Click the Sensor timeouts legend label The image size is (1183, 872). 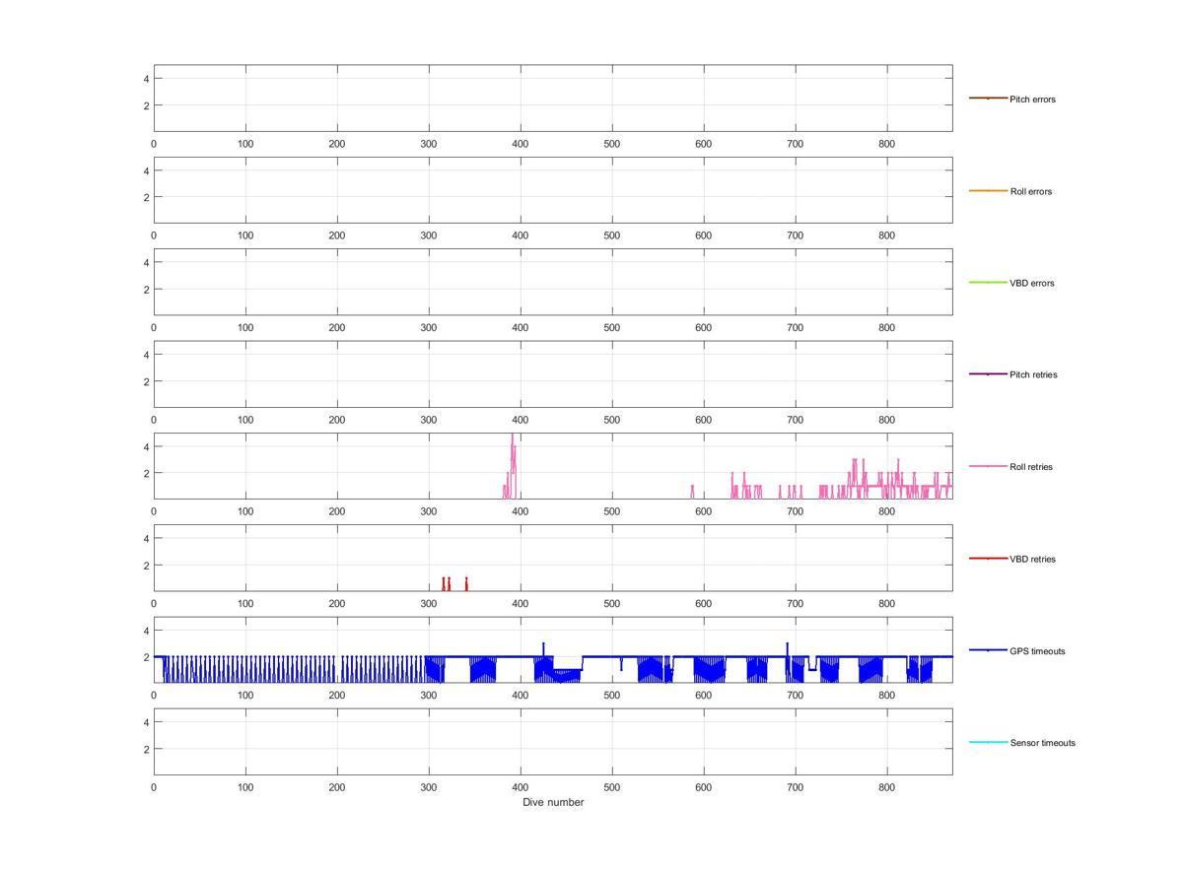(x=1042, y=743)
